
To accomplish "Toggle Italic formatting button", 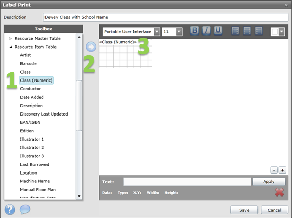I will coord(206,30).
